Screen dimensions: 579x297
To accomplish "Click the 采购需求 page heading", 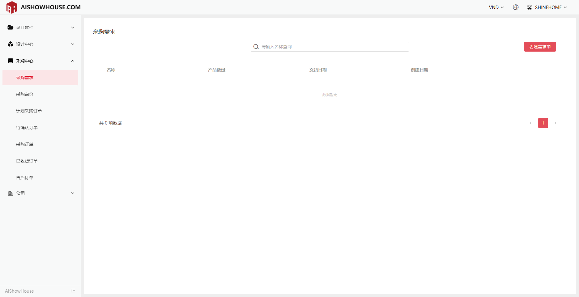I will pyautogui.click(x=104, y=32).
